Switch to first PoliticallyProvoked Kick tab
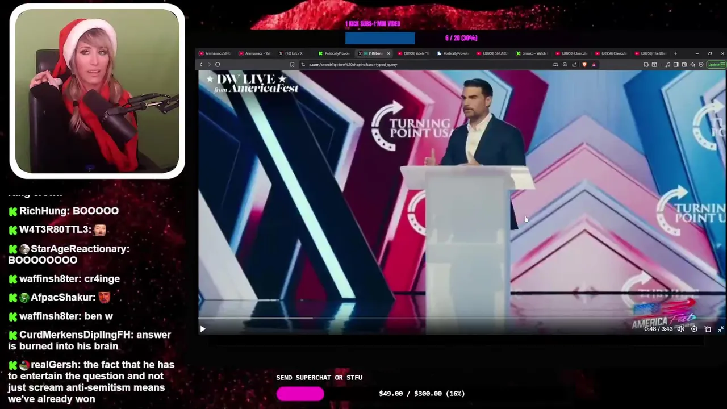The height and width of the screenshot is (409, 727). (334, 53)
